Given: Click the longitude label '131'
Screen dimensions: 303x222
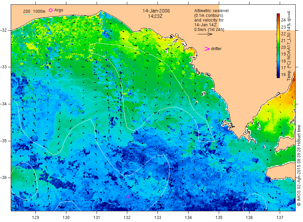Looking at the screenshot, I should point(97,217).
